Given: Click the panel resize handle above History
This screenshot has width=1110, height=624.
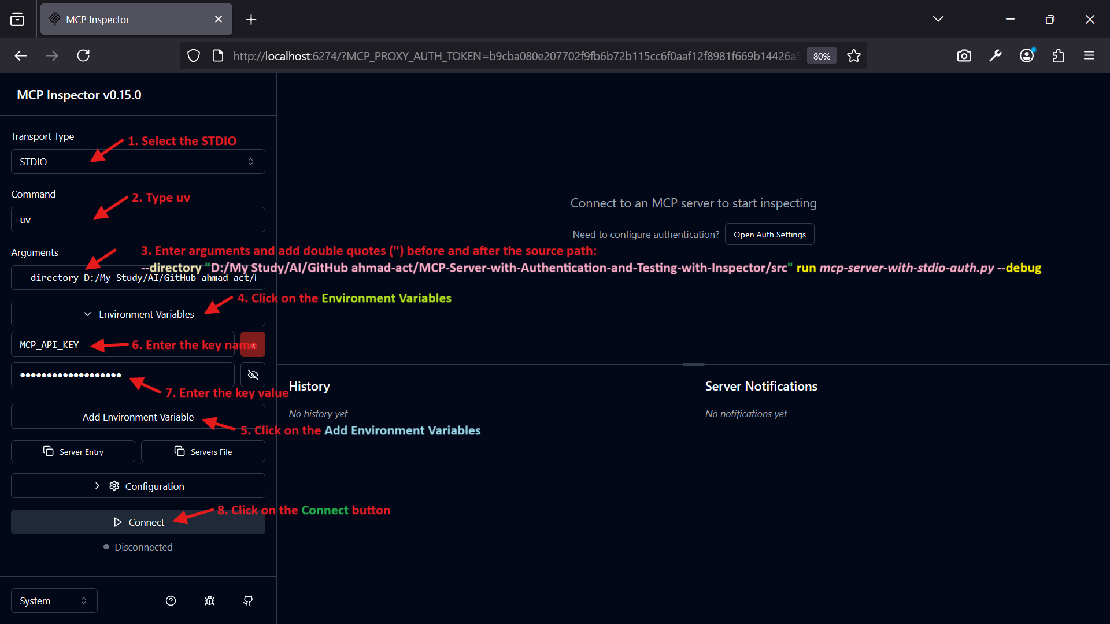Looking at the screenshot, I should pyautogui.click(x=694, y=365).
